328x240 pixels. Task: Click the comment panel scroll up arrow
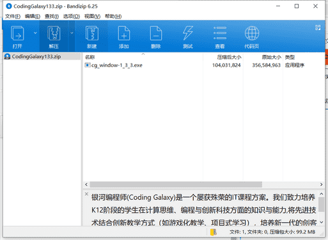click(x=322, y=194)
